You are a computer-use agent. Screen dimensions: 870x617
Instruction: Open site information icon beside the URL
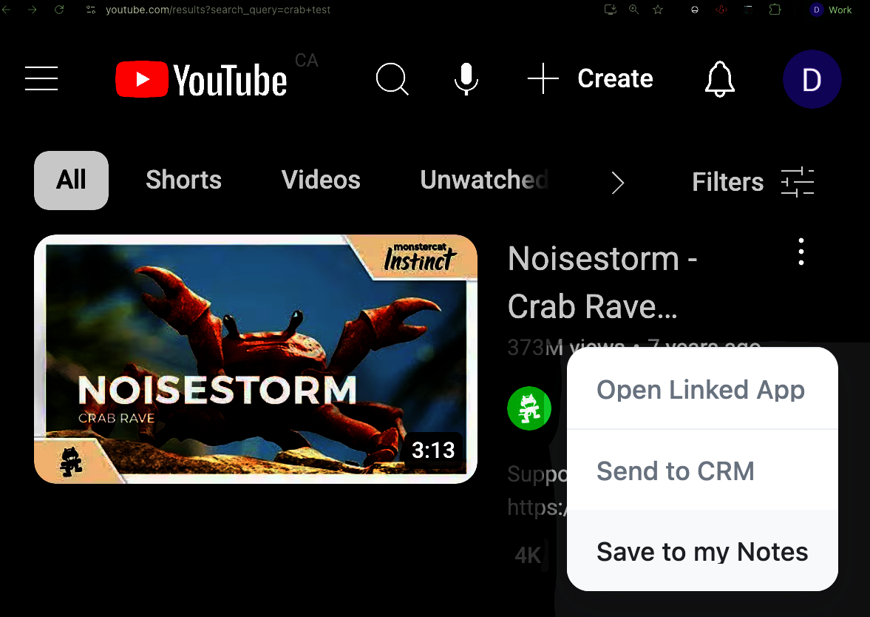[91, 10]
